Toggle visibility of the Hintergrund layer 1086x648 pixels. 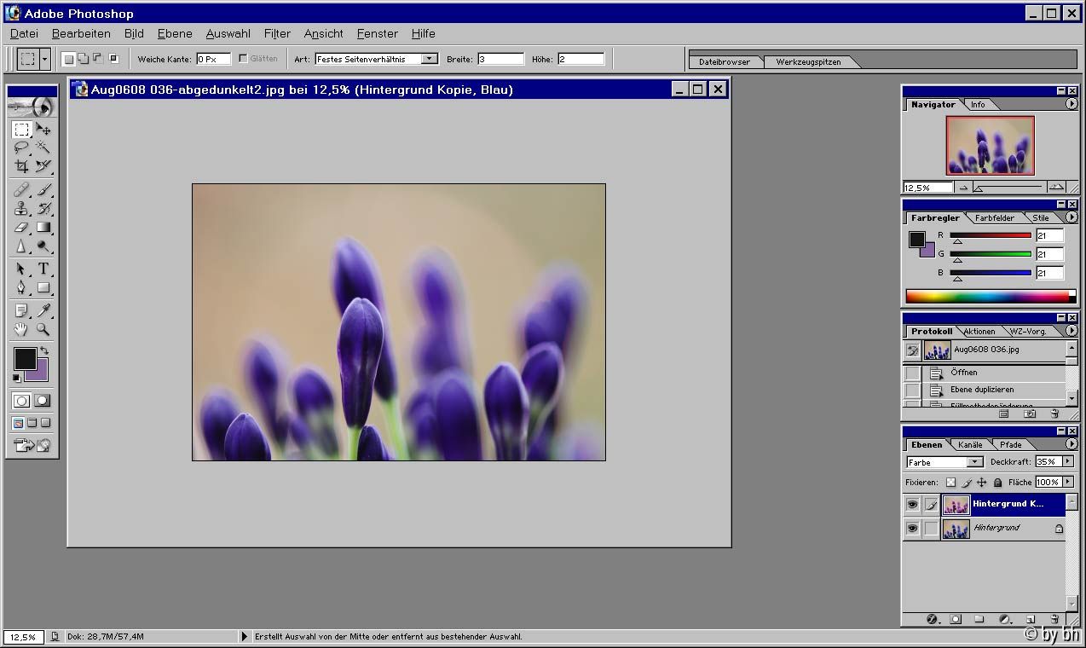coord(912,529)
